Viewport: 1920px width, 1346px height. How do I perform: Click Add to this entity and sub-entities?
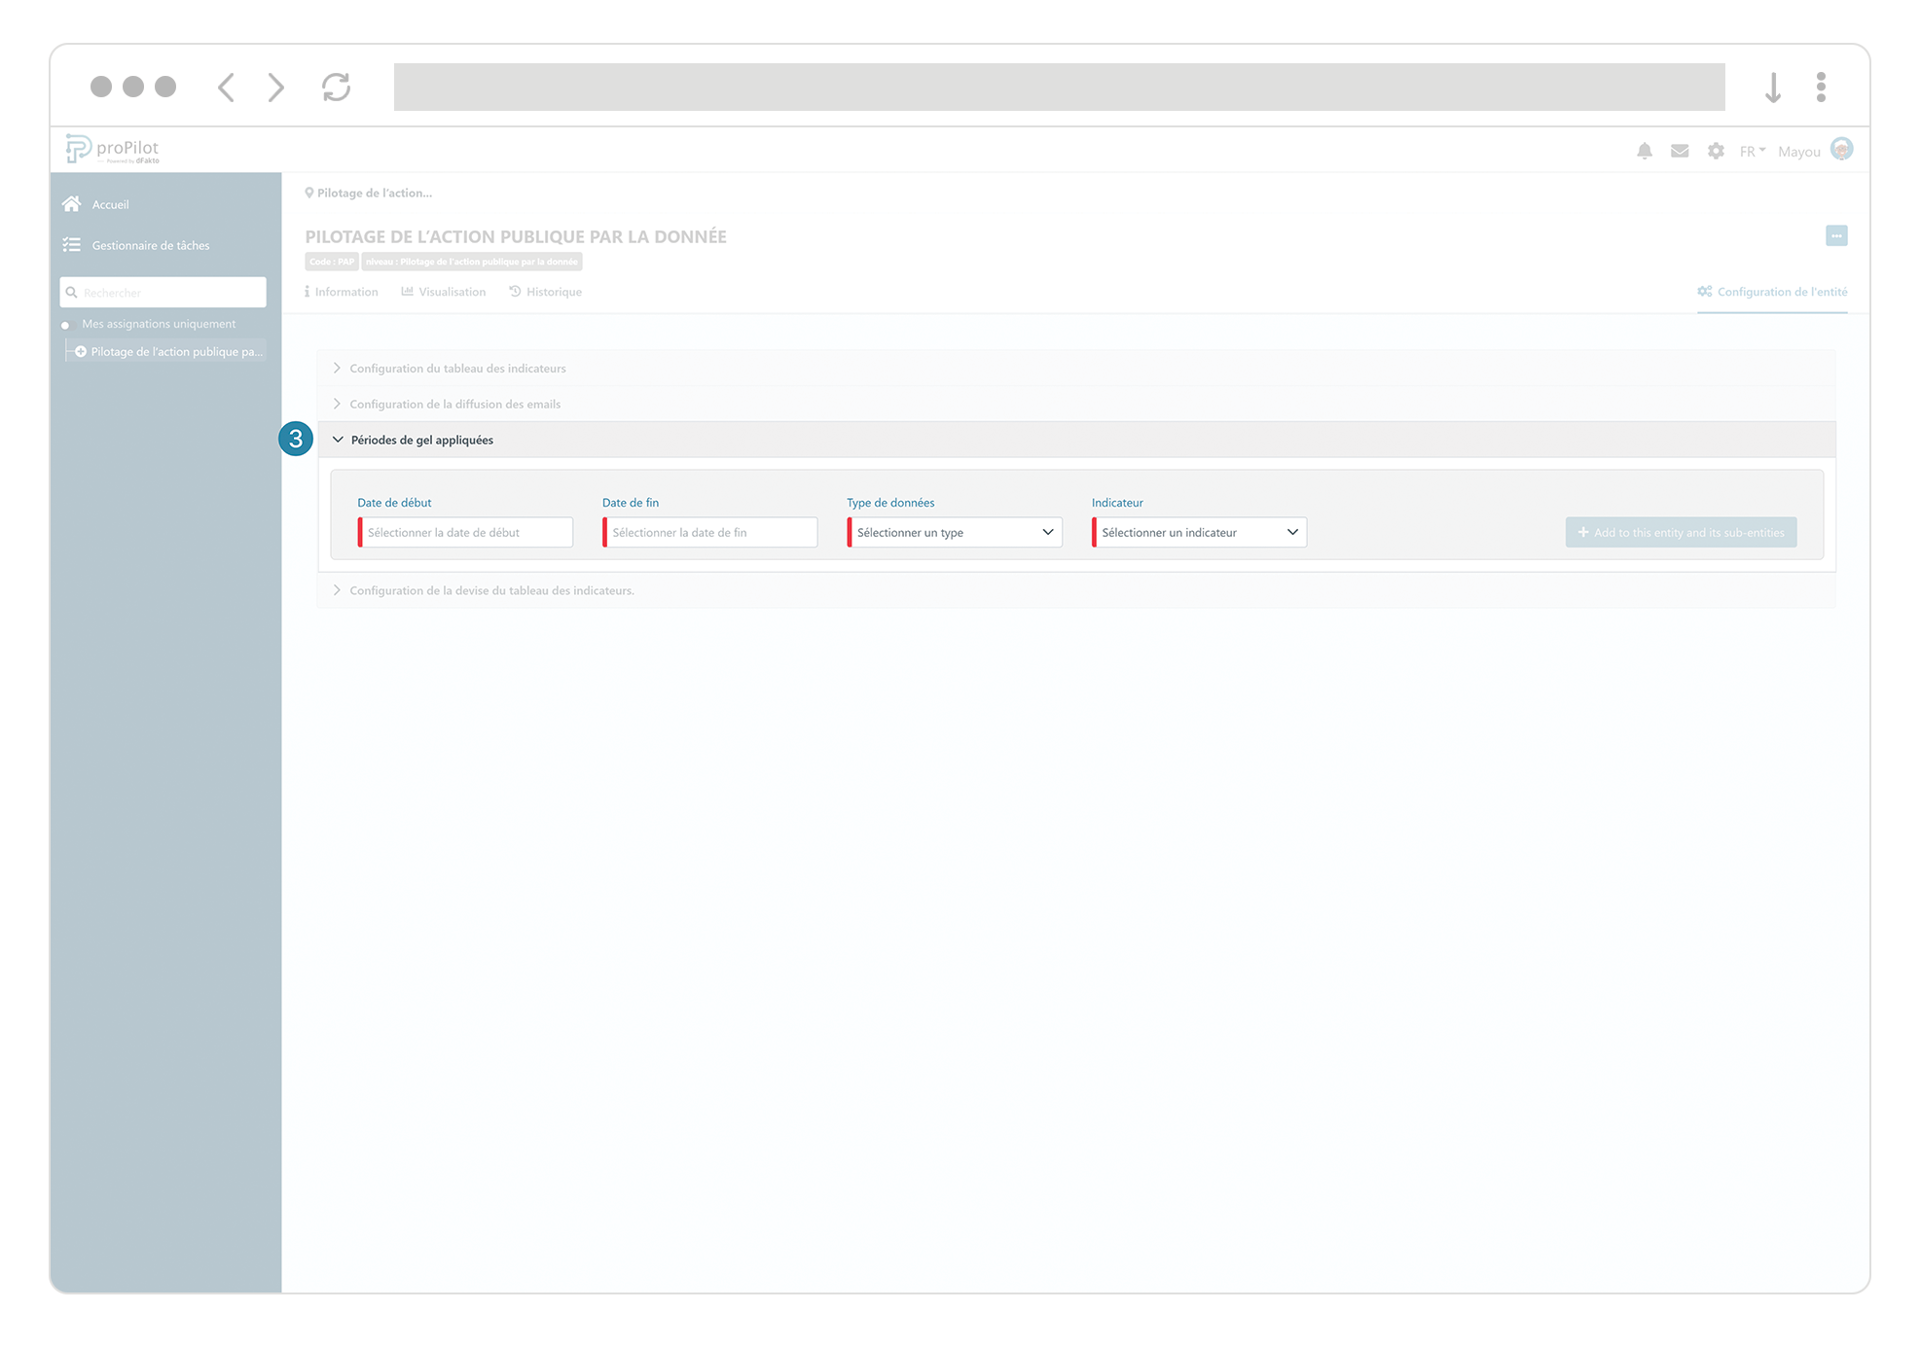click(1681, 532)
